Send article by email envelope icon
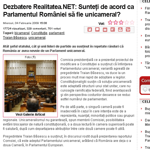150x150 pixels. click(105, 30)
